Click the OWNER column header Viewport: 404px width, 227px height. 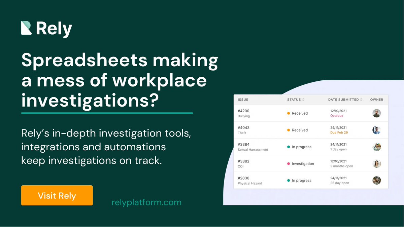click(377, 100)
